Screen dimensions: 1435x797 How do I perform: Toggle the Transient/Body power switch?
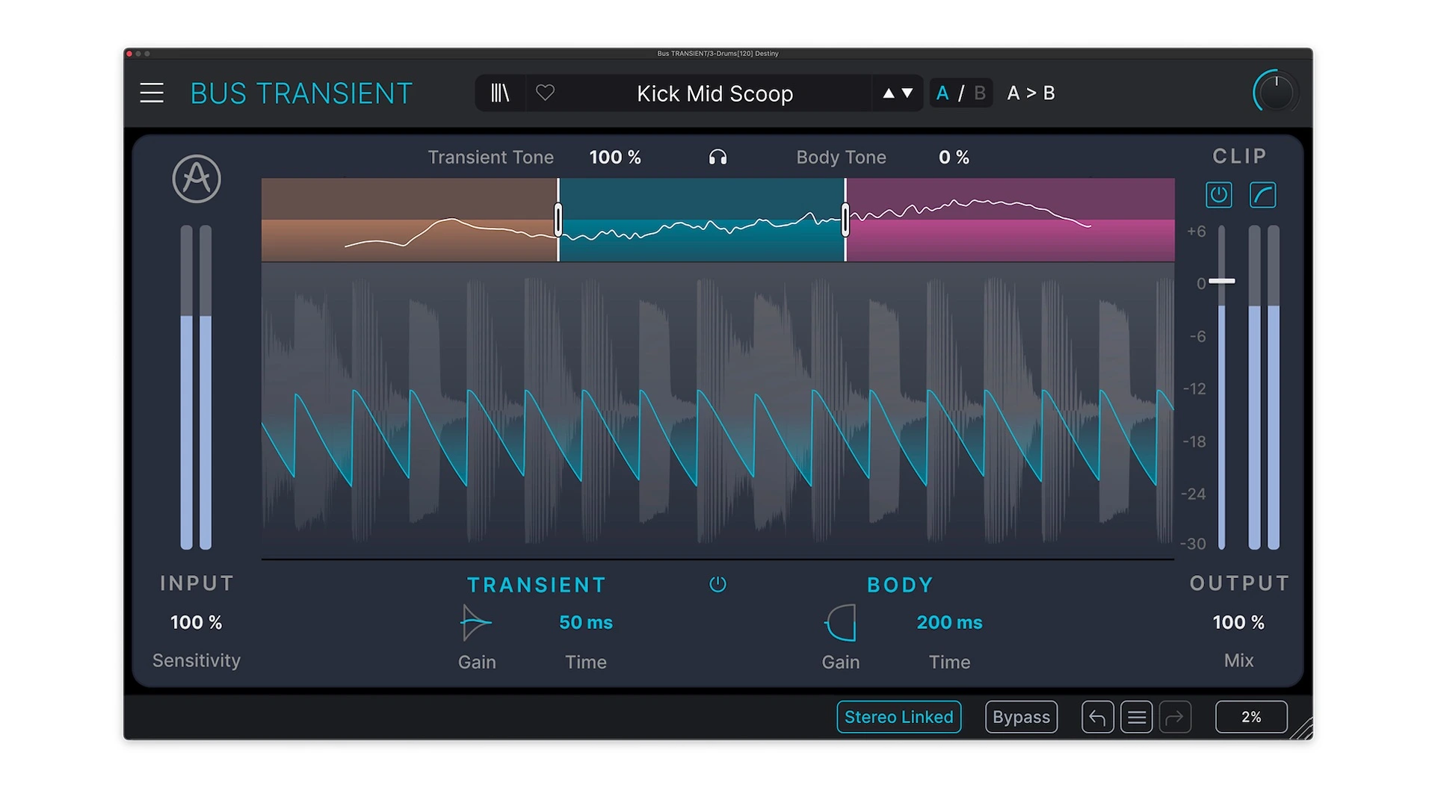click(x=717, y=584)
